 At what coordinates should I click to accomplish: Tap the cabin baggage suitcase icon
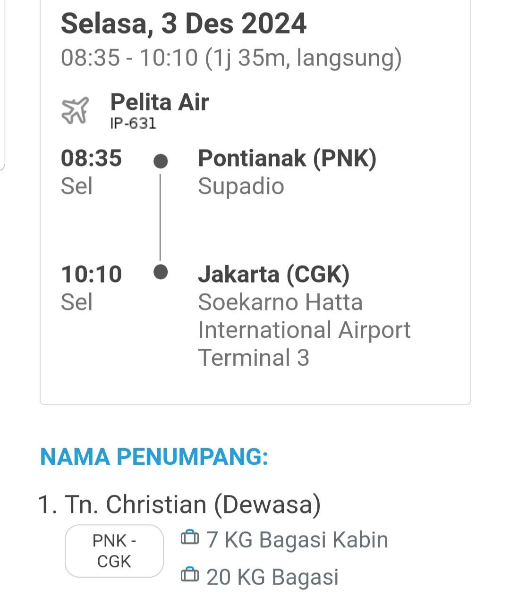click(190, 537)
